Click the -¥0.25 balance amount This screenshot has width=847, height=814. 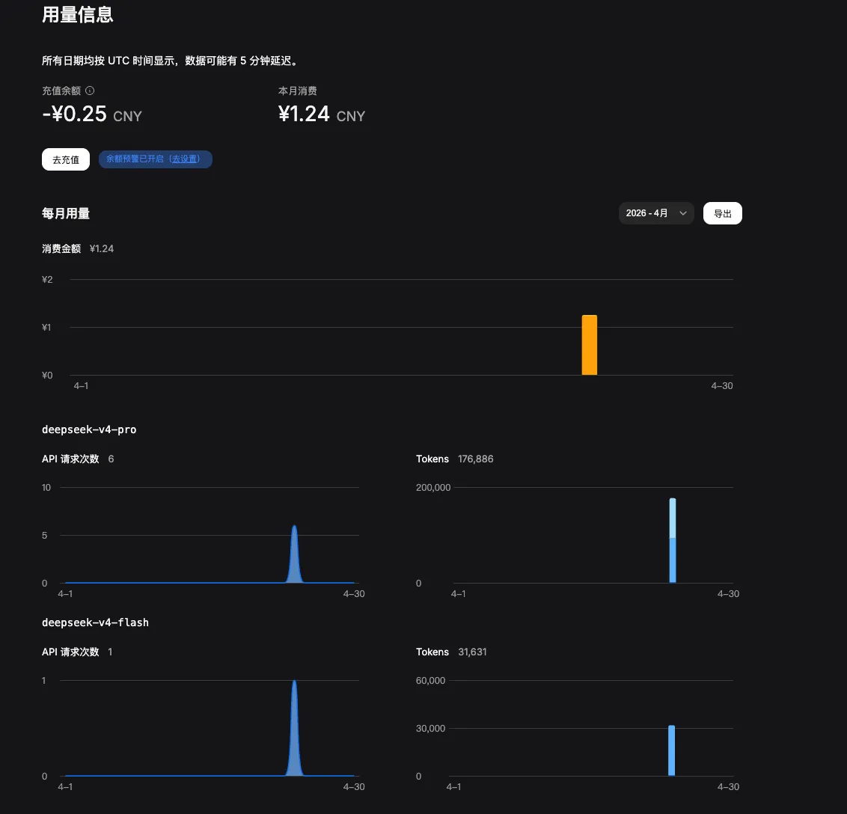click(x=74, y=114)
